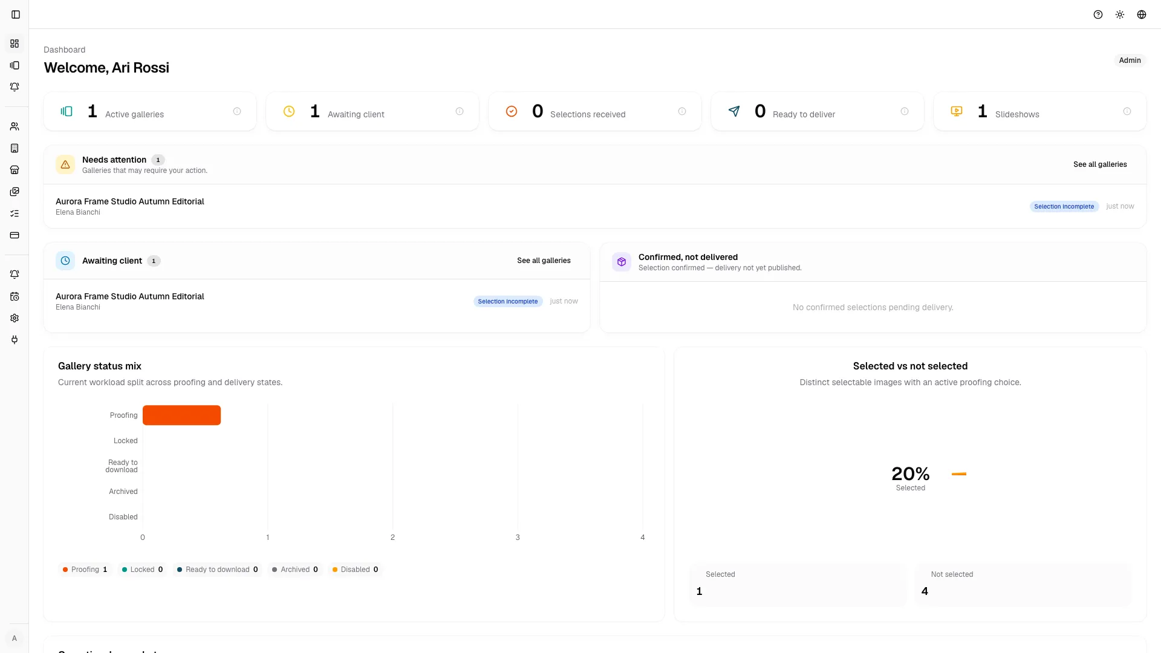
Task: Open language globe icon
Action: pyautogui.click(x=1142, y=15)
